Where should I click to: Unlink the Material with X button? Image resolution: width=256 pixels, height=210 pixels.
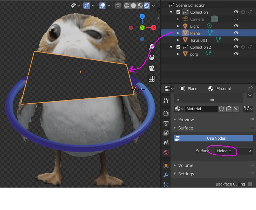[236, 109]
